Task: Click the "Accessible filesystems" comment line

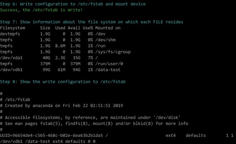Action: [x=93, y=118]
